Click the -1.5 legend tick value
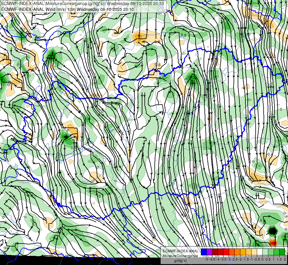Image resolution: width=288 pixels, height=265 pixels. pos(246,259)
